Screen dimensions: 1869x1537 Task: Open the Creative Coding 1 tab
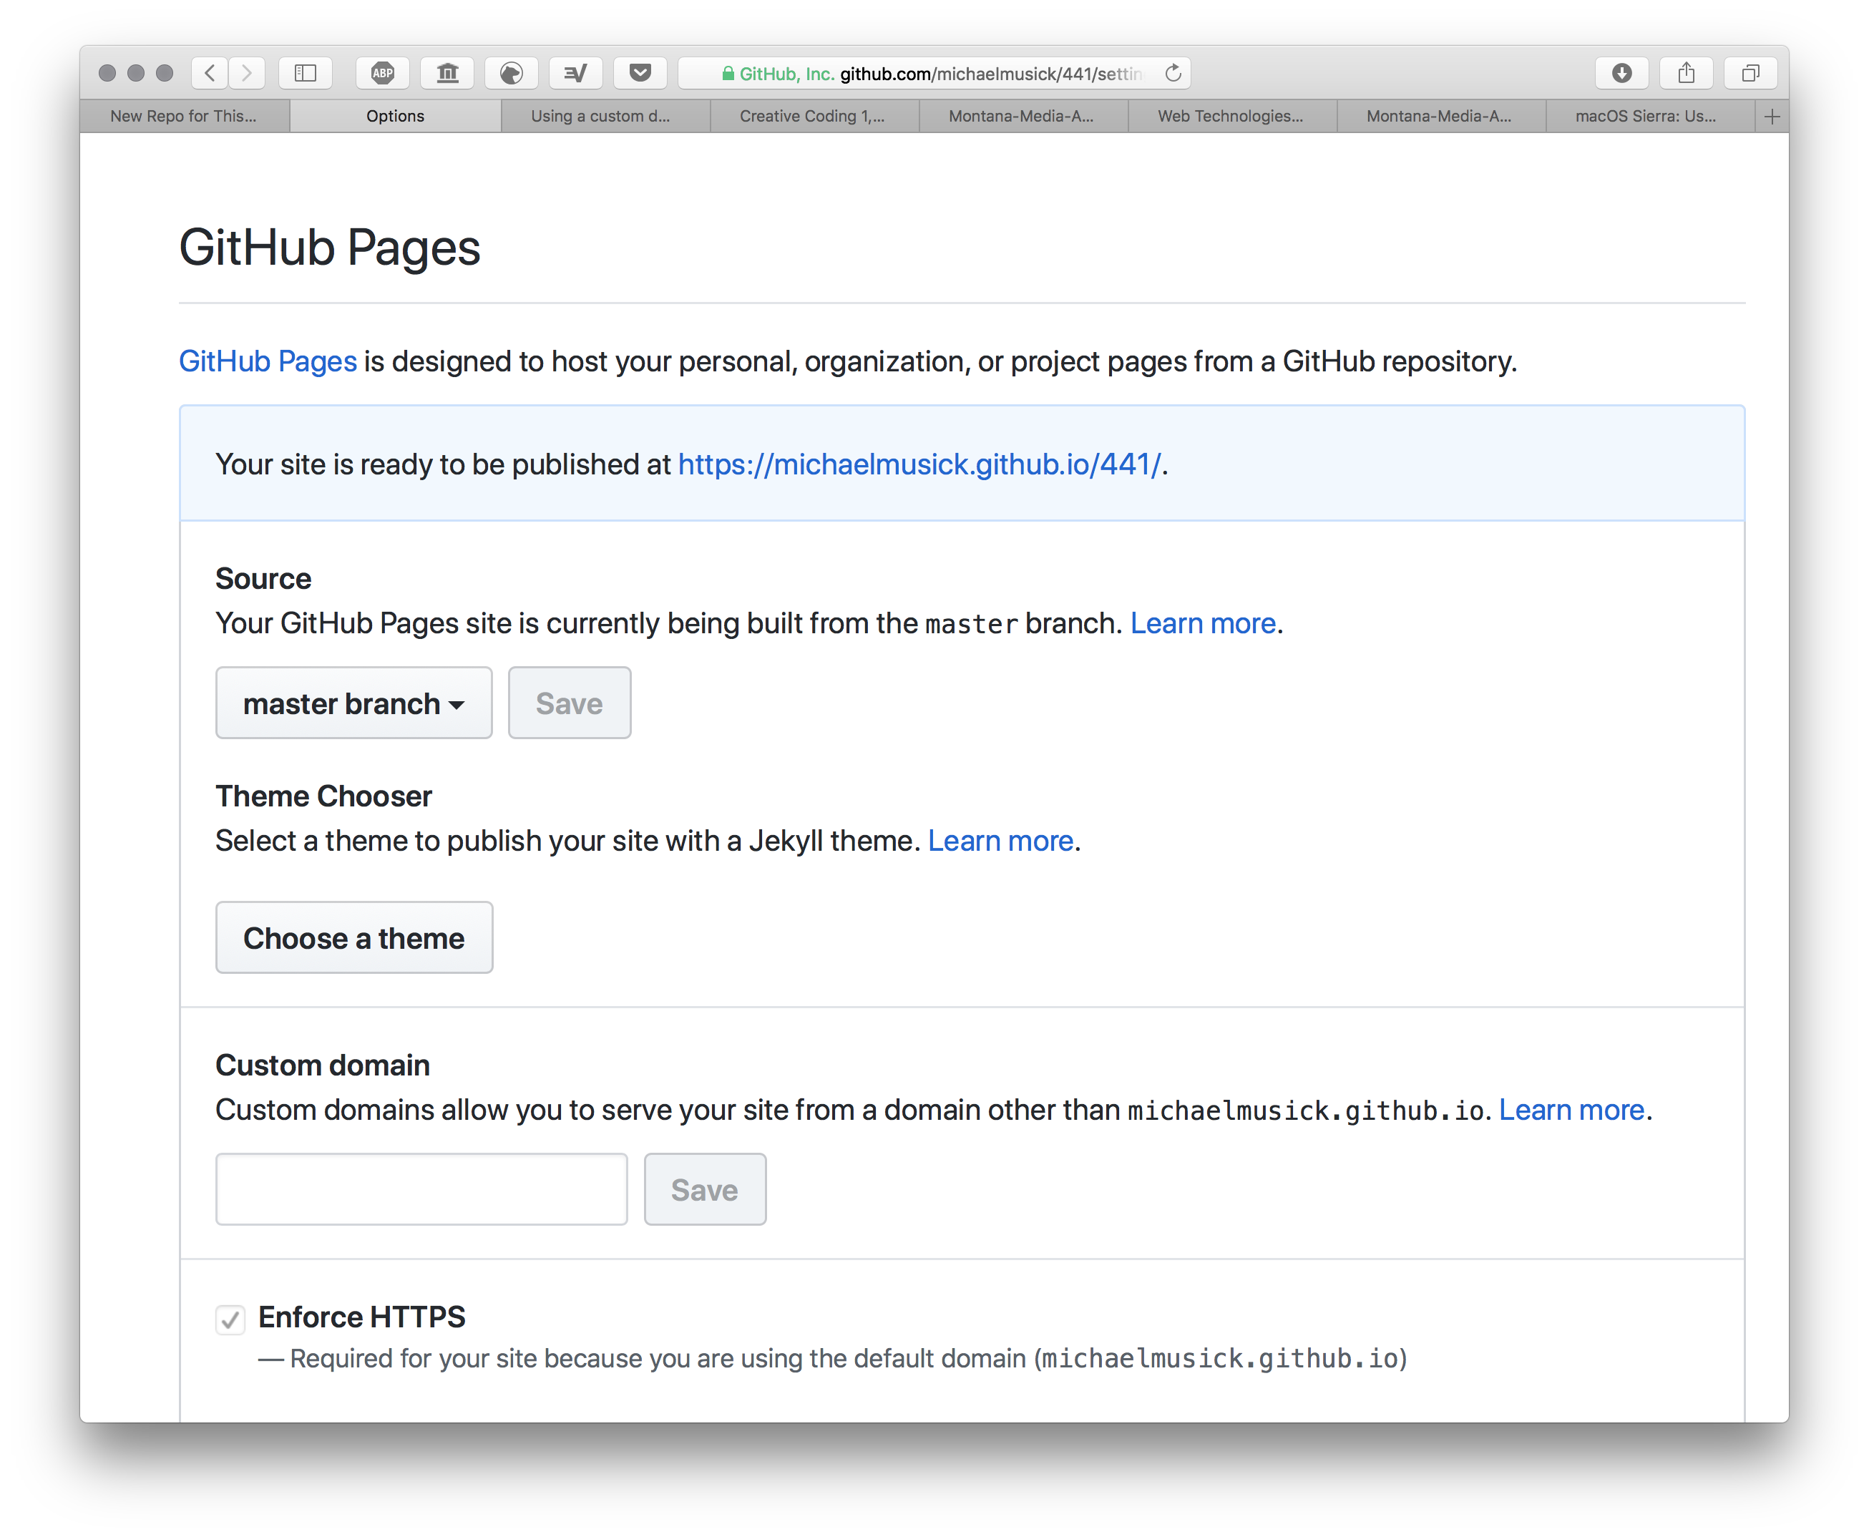point(814,116)
